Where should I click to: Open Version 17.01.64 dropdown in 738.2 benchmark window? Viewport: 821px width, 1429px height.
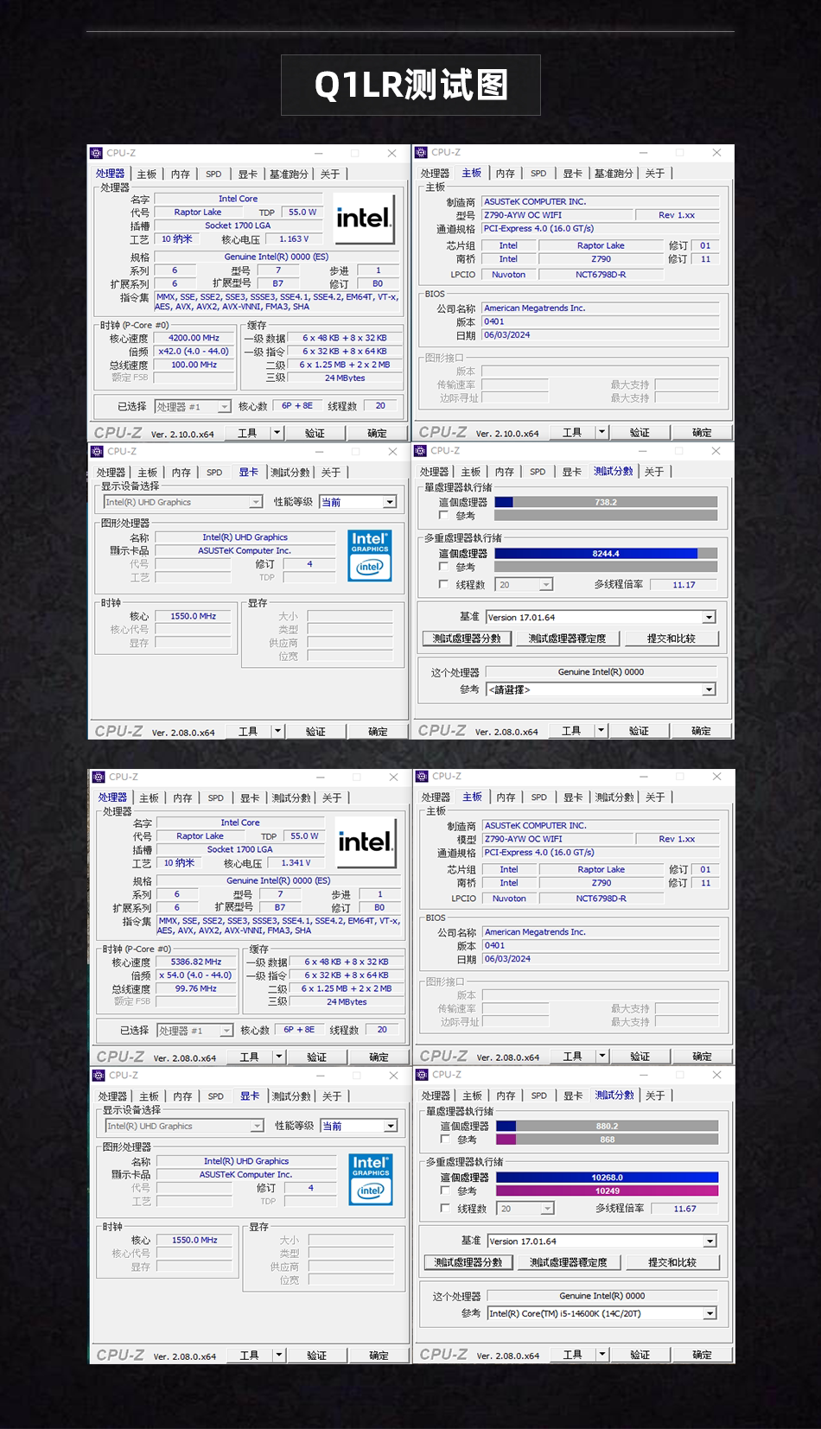[x=601, y=617]
